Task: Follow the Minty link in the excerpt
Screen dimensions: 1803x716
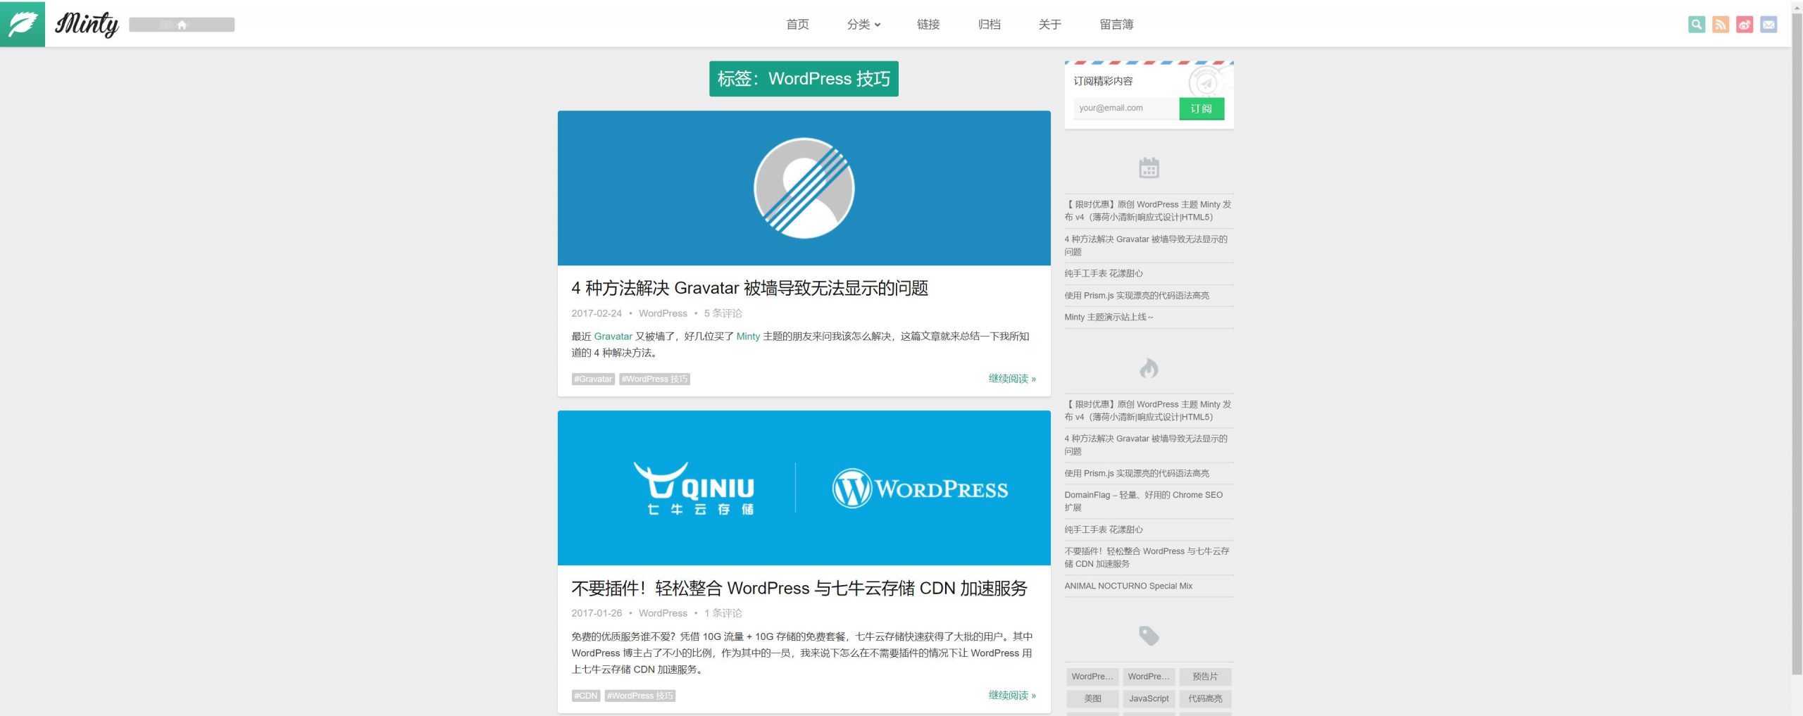Action: [748, 337]
